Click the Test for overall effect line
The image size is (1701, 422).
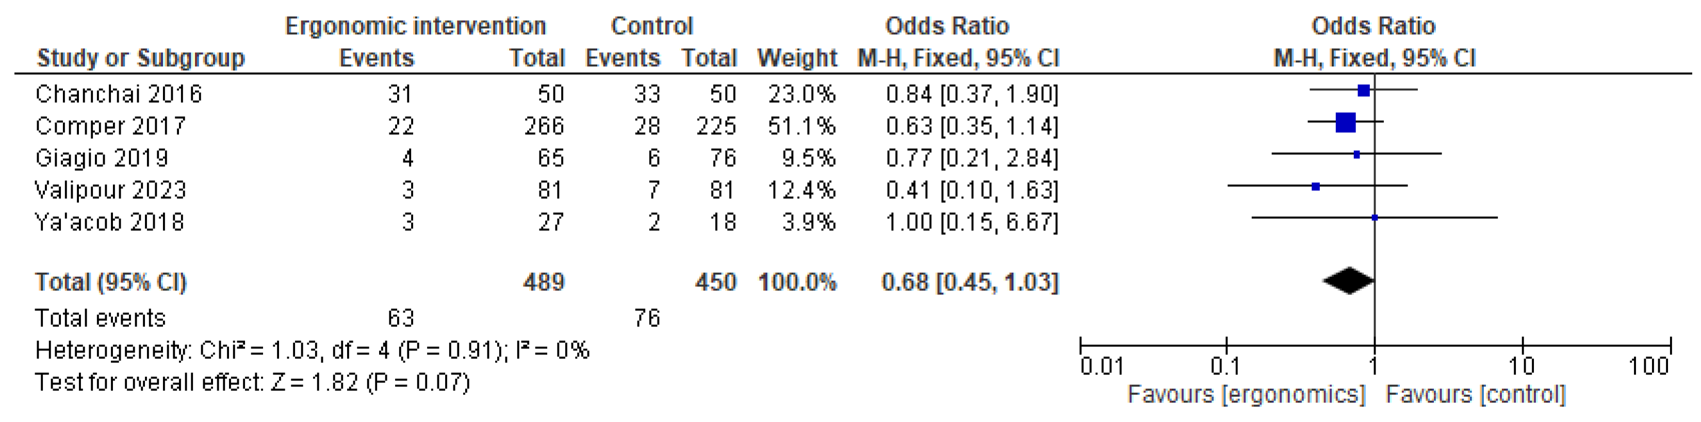[x=252, y=382]
